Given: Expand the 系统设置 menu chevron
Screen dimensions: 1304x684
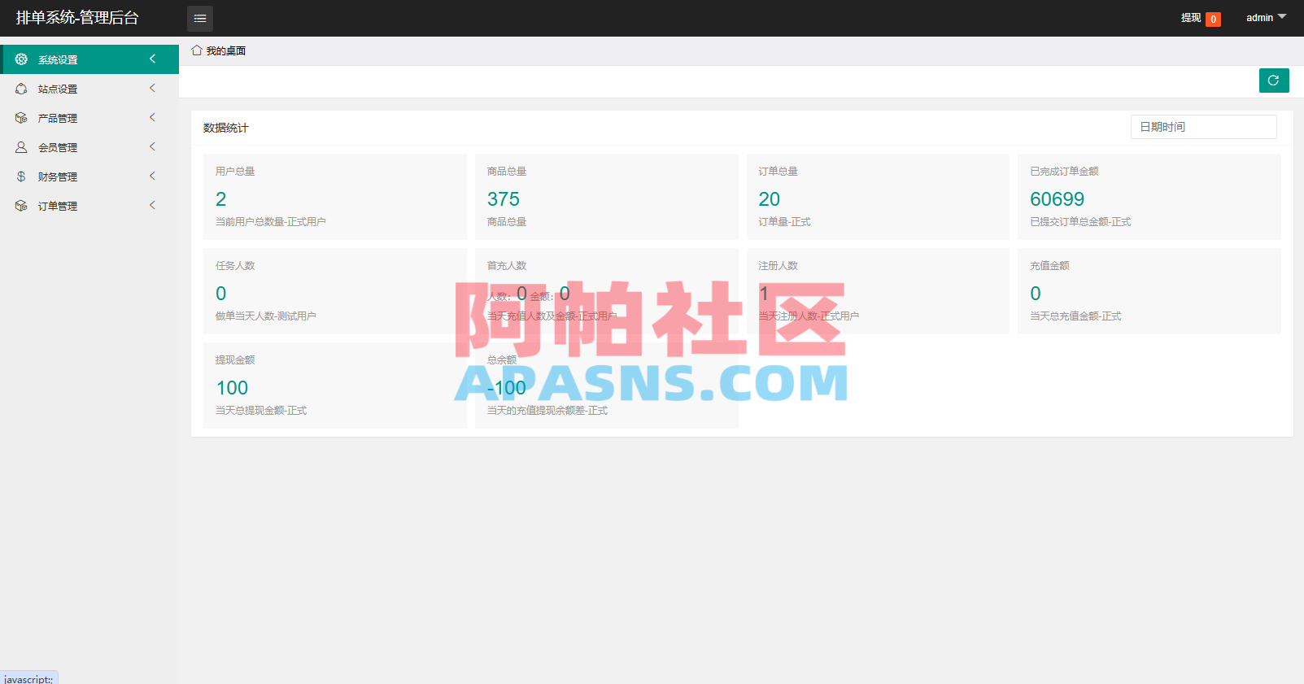Looking at the screenshot, I should pos(152,59).
